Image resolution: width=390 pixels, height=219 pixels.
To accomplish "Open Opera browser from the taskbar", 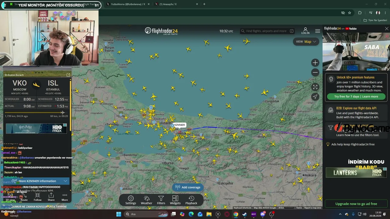I will (227, 214).
